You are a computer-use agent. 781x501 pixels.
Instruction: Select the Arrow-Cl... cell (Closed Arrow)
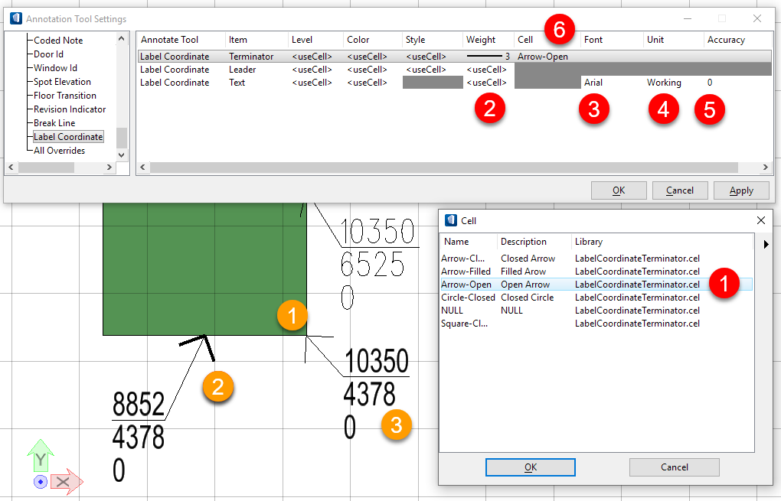[x=596, y=259]
